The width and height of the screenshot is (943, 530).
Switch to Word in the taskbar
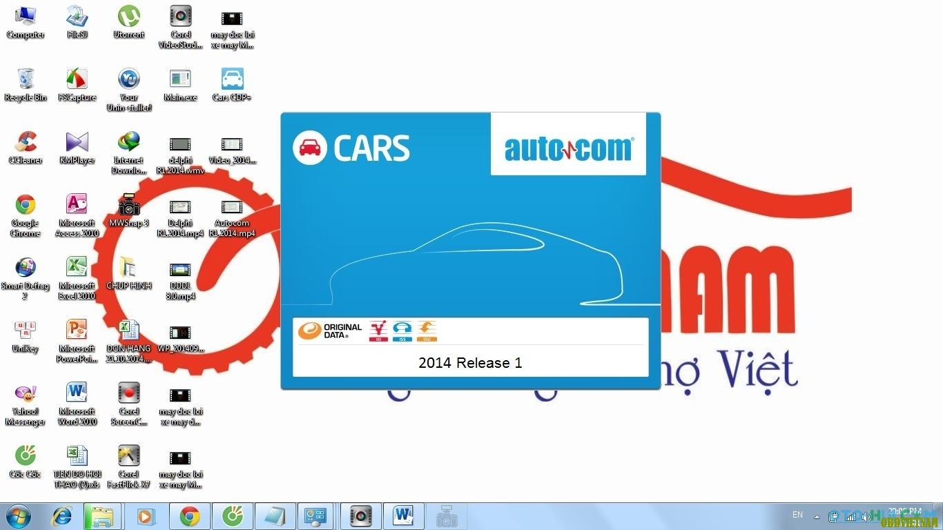point(402,516)
